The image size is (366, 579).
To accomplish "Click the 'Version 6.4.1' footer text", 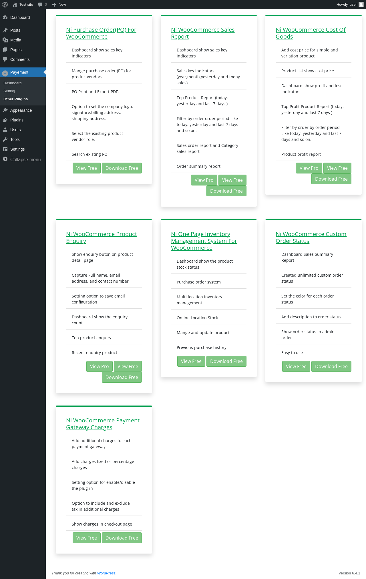I will [x=349, y=573].
